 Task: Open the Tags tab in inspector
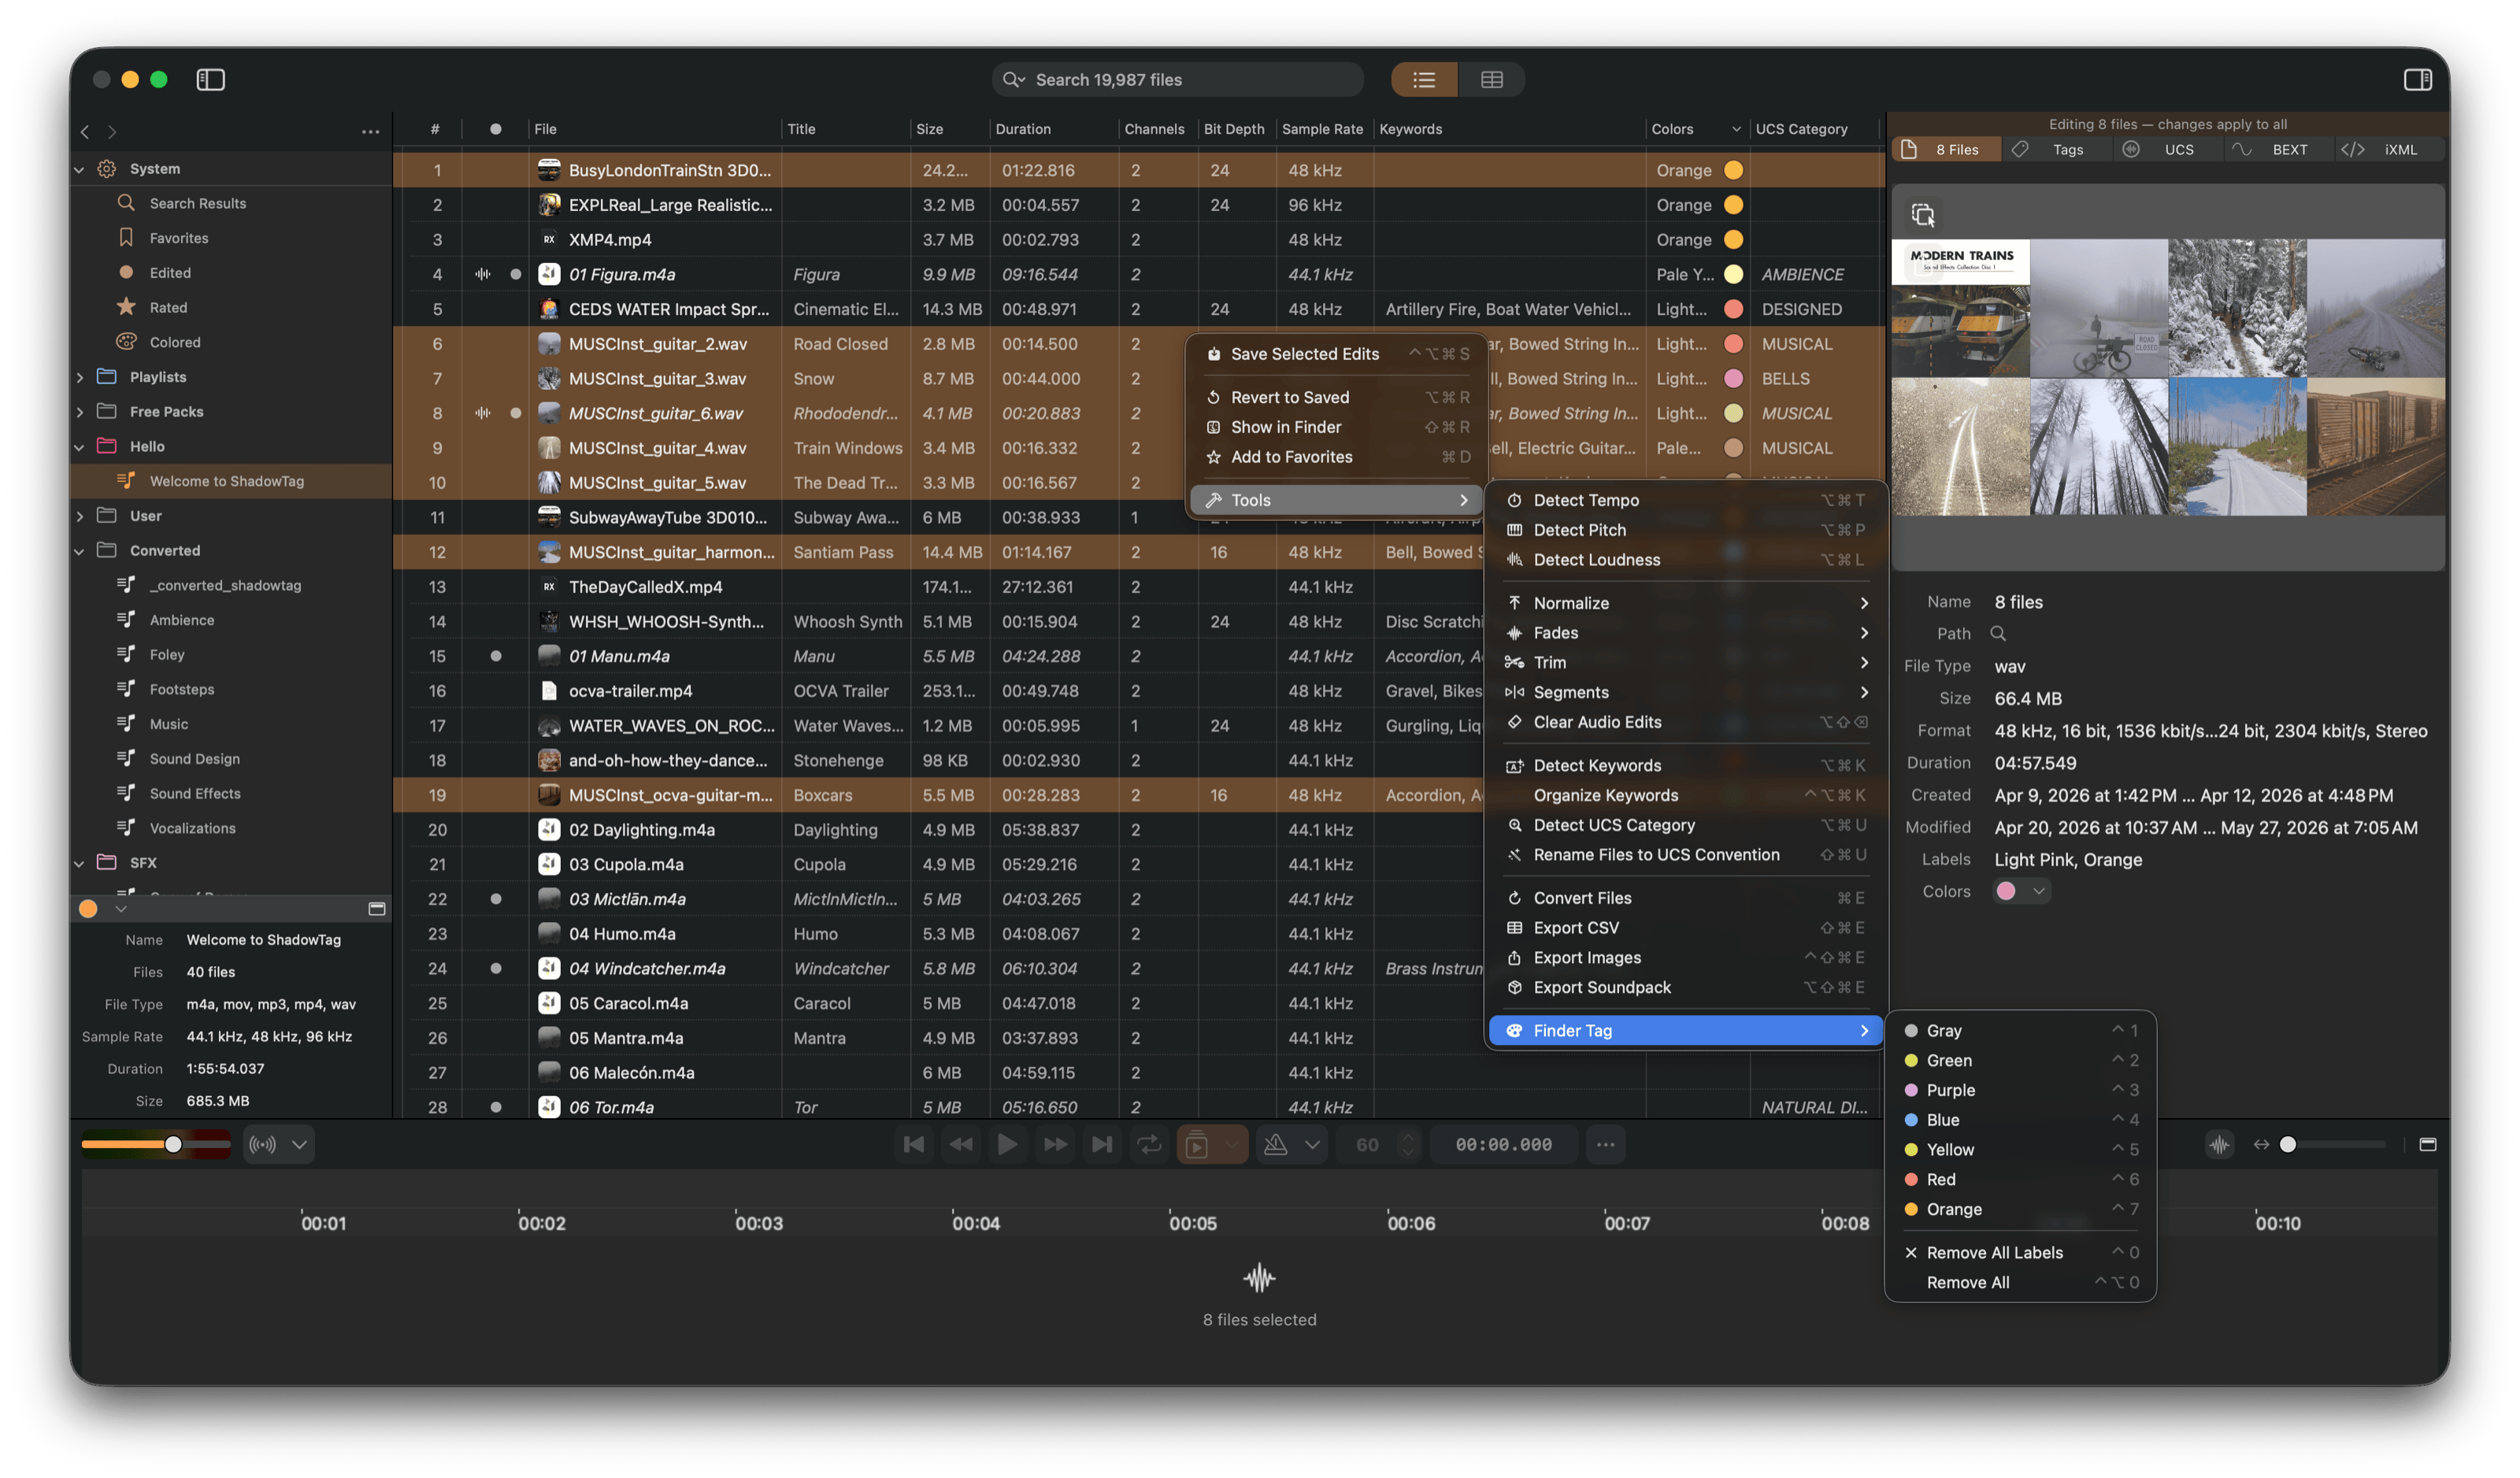[2057, 149]
